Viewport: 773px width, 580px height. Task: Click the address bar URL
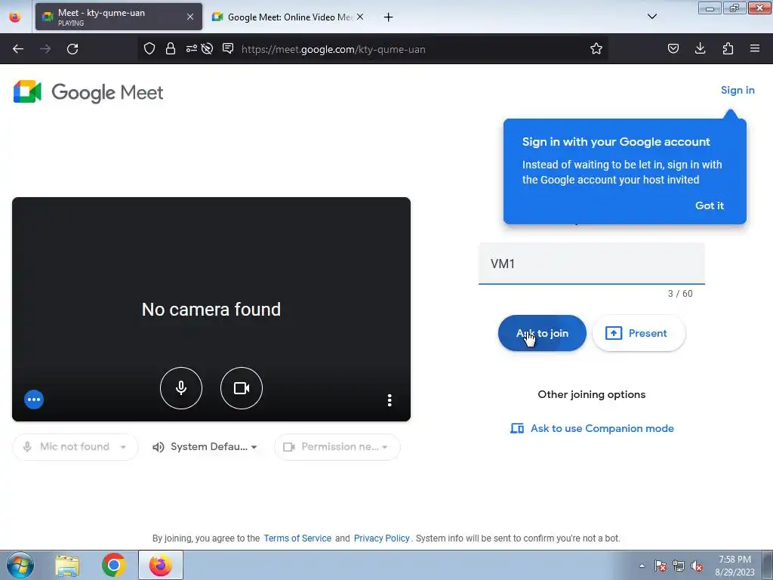coord(333,49)
